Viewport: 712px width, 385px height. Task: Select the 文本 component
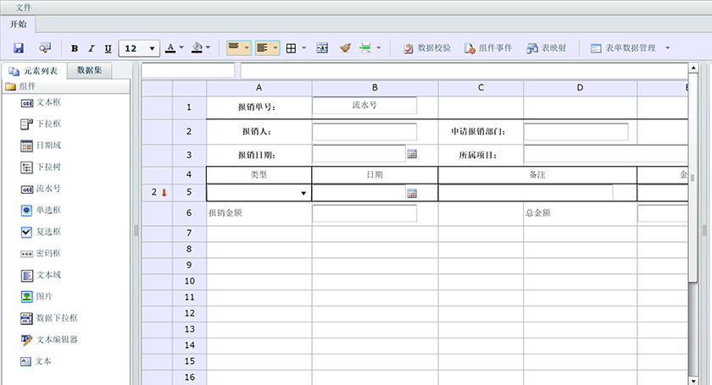[x=36, y=361]
